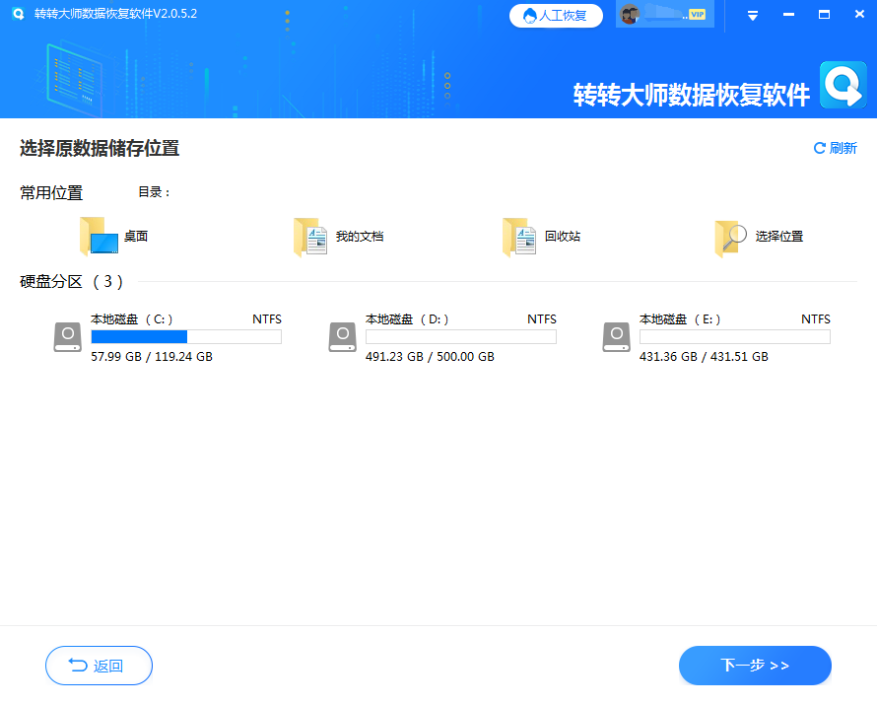This screenshot has width=877, height=705.
Task: Open the 回收站 (Recycle Bin) folder icon
Action: [x=520, y=236]
